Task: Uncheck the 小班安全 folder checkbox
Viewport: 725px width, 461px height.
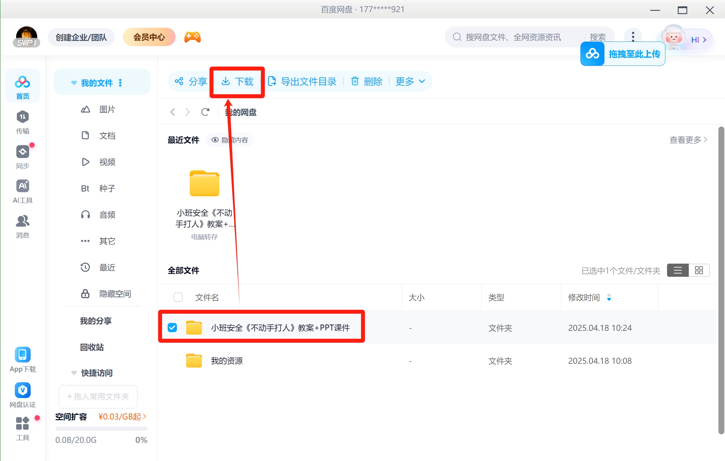Action: (172, 328)
